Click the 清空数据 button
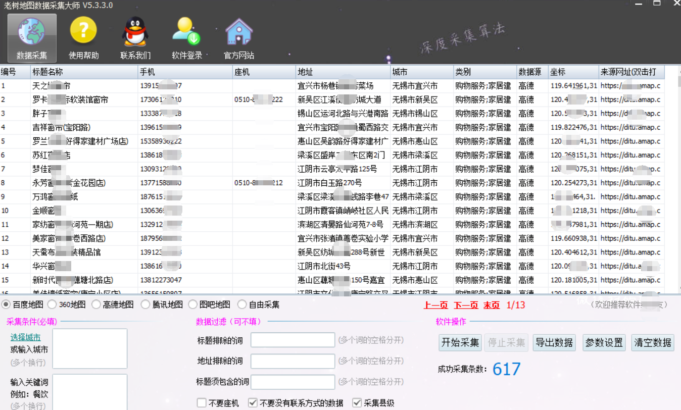 [653, 342]
